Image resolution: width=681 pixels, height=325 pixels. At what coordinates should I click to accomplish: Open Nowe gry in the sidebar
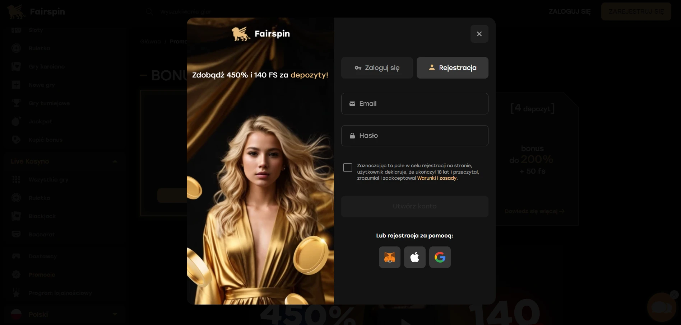pos(42,85)
